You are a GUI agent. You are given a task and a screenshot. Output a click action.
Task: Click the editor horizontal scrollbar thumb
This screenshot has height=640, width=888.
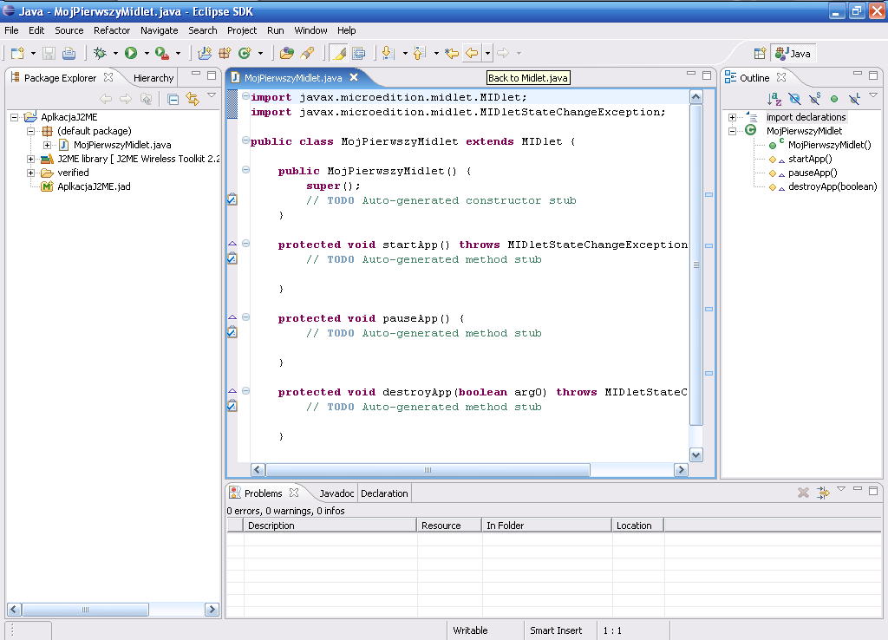click(x=428, y=470)
